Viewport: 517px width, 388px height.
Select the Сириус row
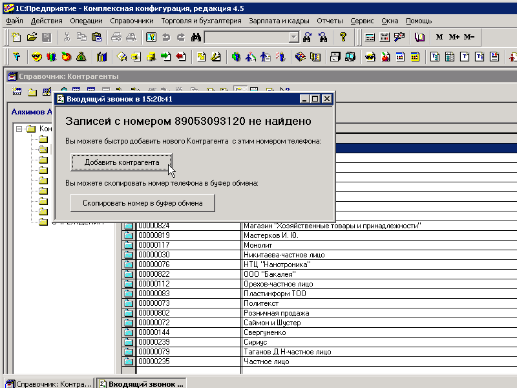319,342
